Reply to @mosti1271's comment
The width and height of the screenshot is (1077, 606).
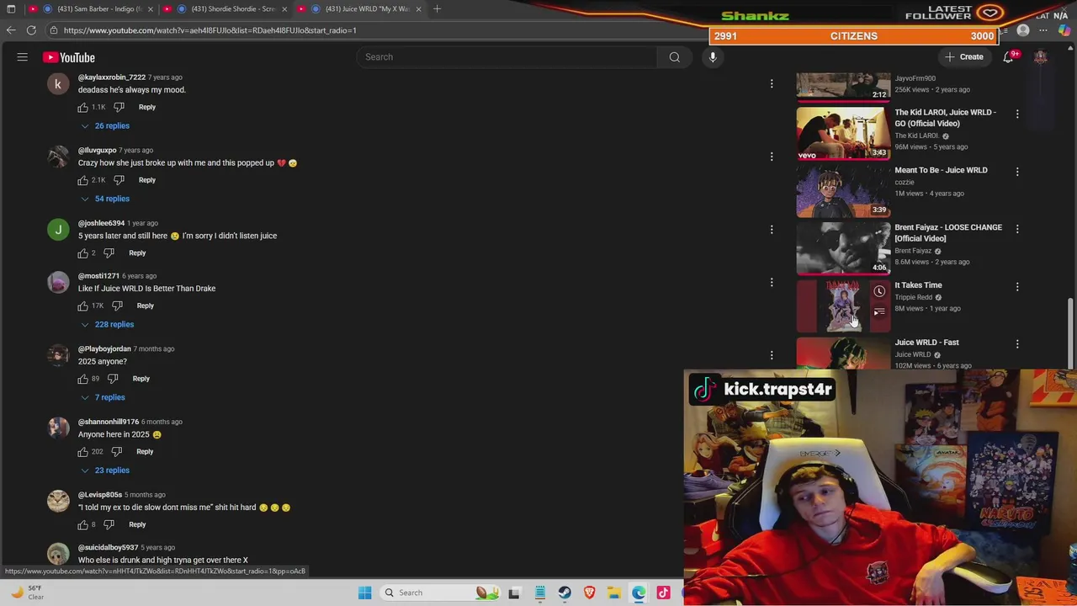tap(146, 306)
